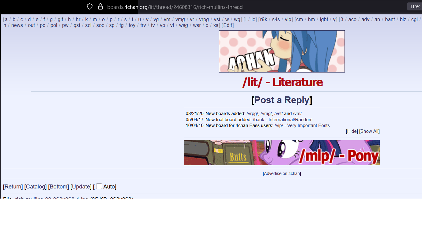Select the tg board in the board list
Screen dimensions: 422x231
click(x=122, y=25)
